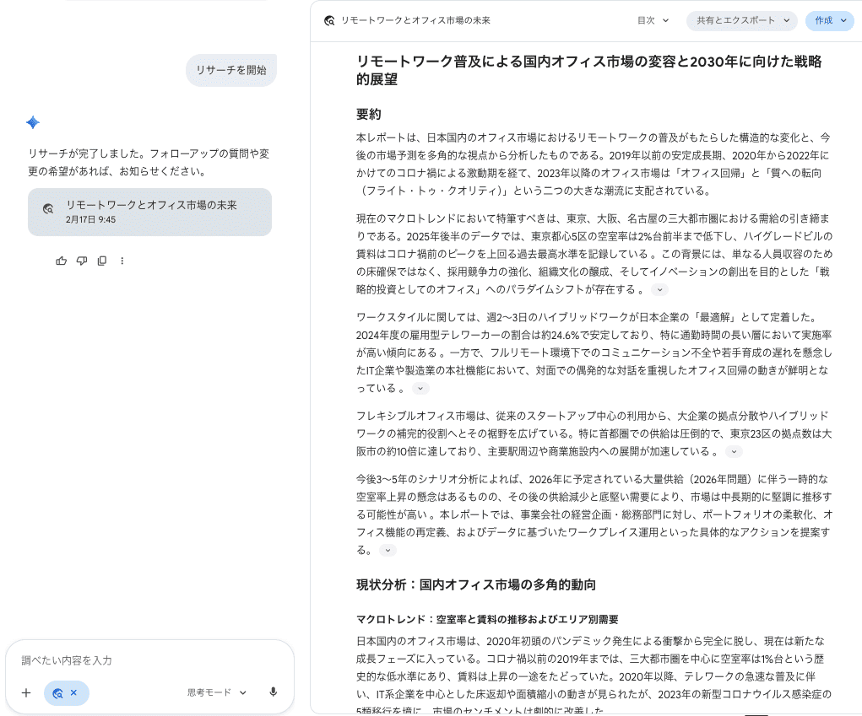The image size is (862, 716).
Task: Click the Deep Research icon in the report header
Action: 329,21
